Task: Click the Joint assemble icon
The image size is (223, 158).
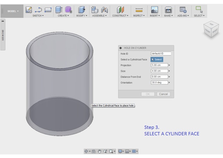Action: (x=105, y=10)
